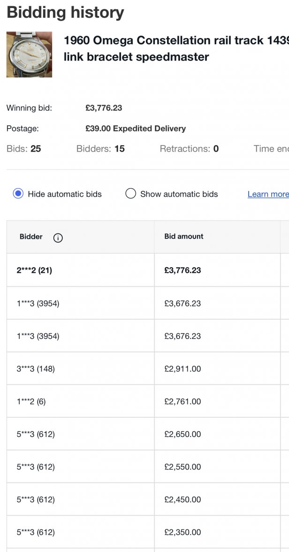Image resolution: width=289 pixels, height=552 pixels.
Task: Click the £2,911.00 bid amount
Action: click(183, 369)
